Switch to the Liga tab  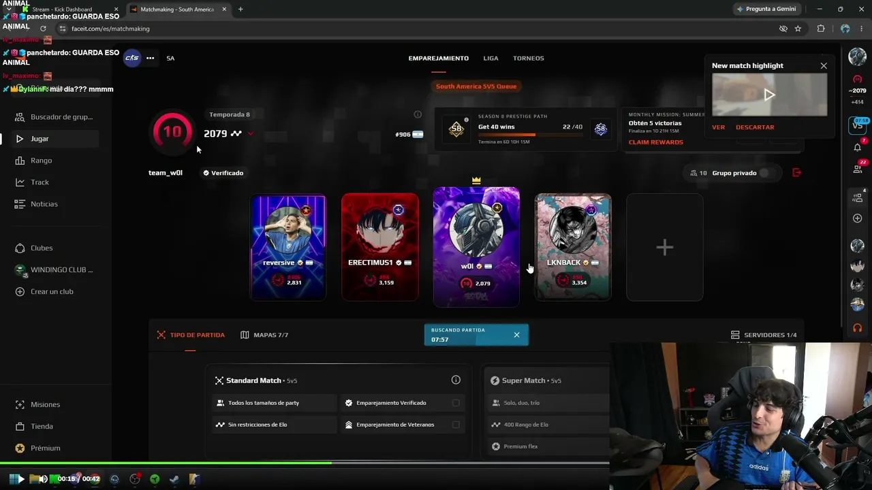(490, 59)
